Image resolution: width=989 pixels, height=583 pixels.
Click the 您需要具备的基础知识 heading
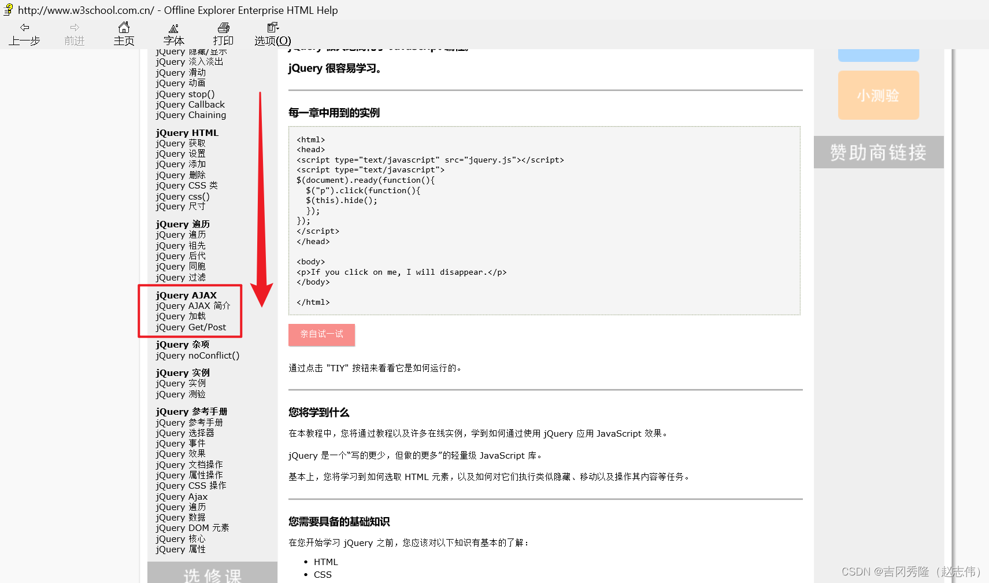point(339,522)
